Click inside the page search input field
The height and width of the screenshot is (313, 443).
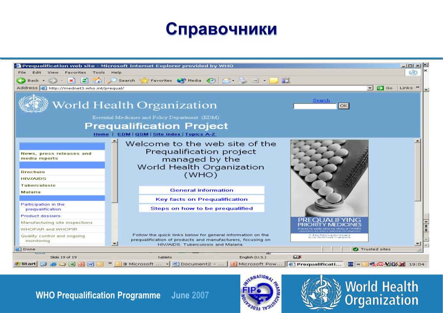315,106
